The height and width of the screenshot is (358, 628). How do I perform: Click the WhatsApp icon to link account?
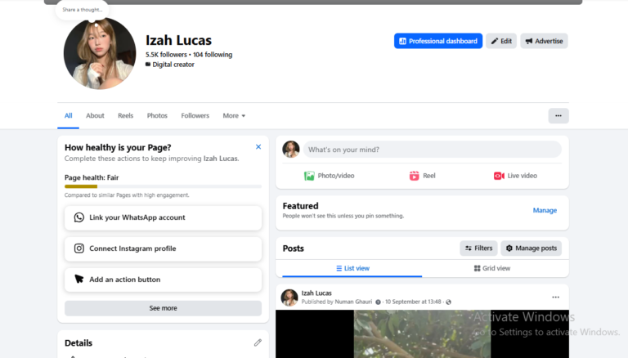click(x=78, y=217)
